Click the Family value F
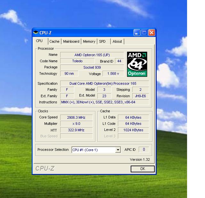This screenshot has width=205, height=198. click(67, 90)
